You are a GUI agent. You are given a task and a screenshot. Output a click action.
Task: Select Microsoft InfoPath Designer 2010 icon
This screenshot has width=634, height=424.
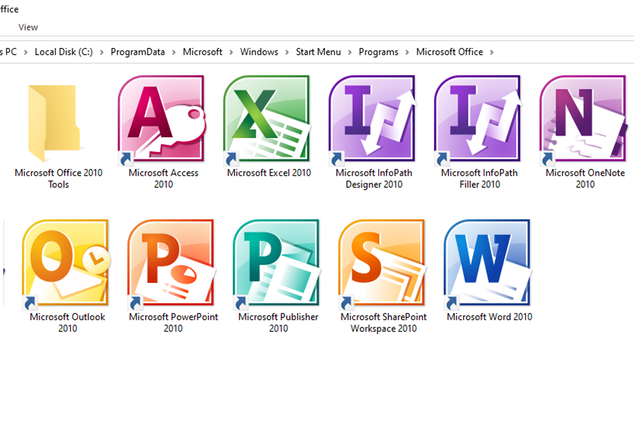tap(372, 120)
